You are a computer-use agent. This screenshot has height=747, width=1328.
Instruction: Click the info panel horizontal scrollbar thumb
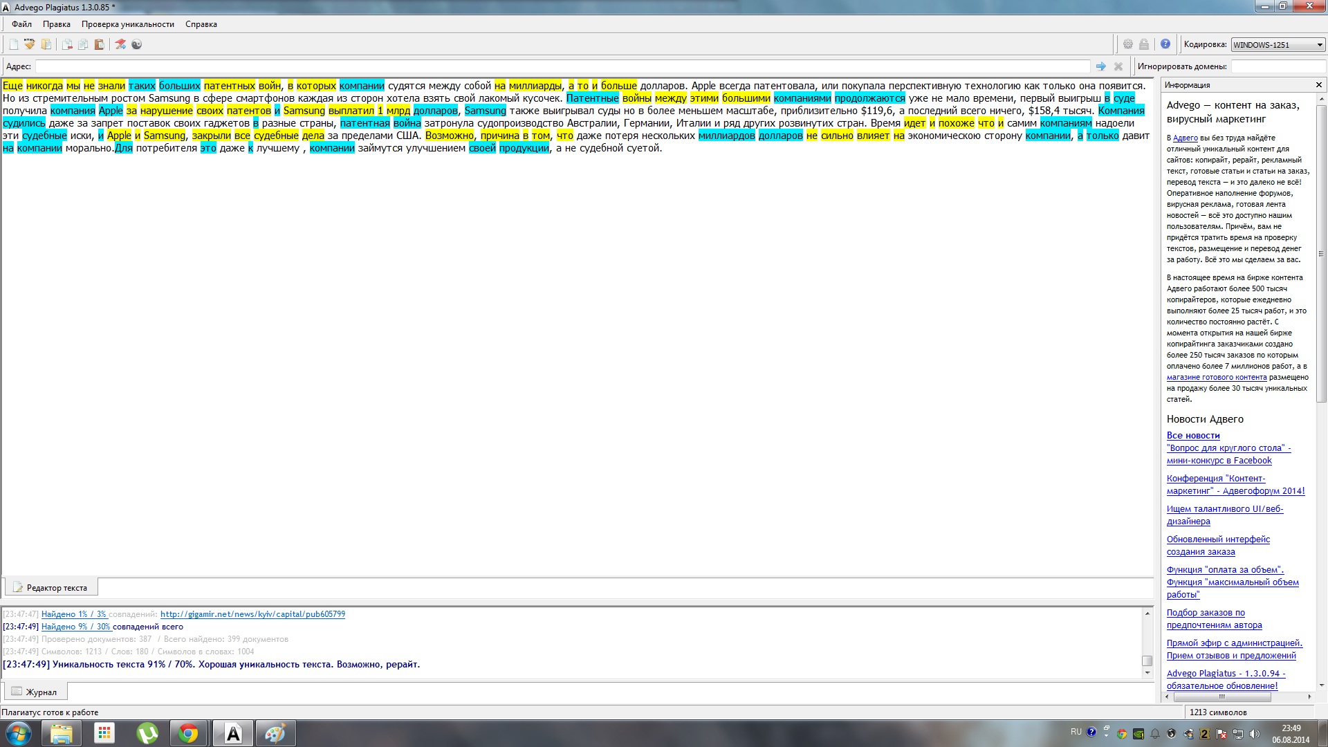pyautogui.click(x=1221, y=697)
